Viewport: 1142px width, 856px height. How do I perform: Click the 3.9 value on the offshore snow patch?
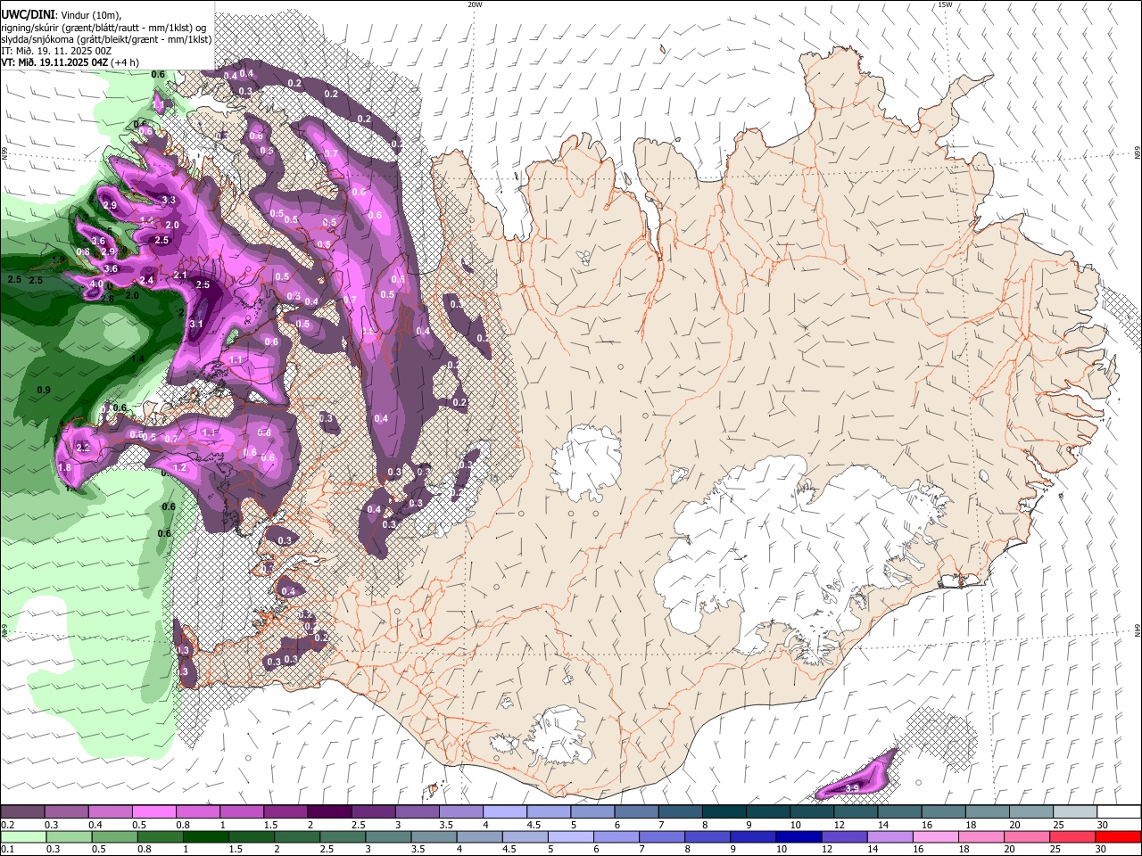coord(852,788)
